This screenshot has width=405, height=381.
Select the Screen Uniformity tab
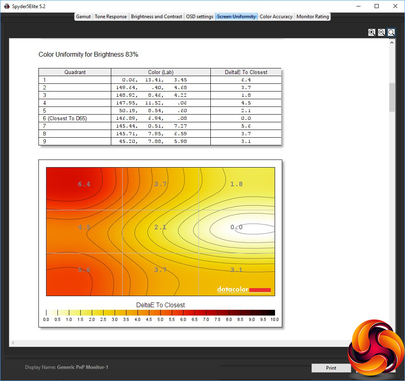point(236,17)
